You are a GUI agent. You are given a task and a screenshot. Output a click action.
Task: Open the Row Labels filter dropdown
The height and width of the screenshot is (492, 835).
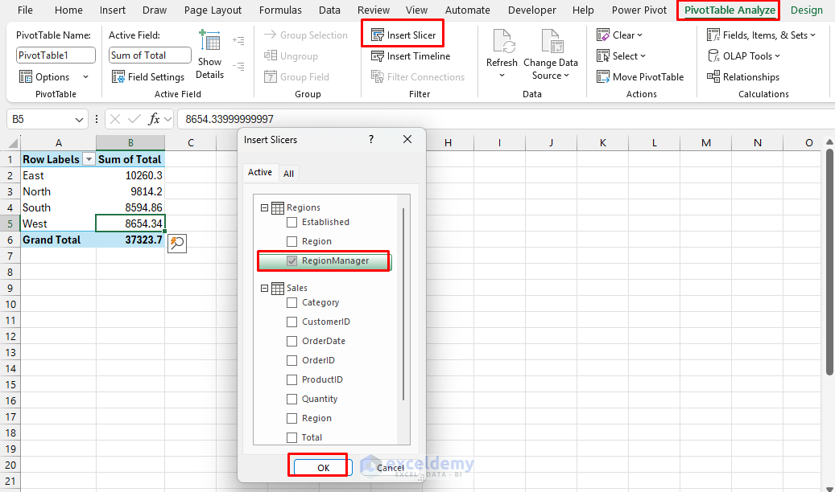coord(89,159)
